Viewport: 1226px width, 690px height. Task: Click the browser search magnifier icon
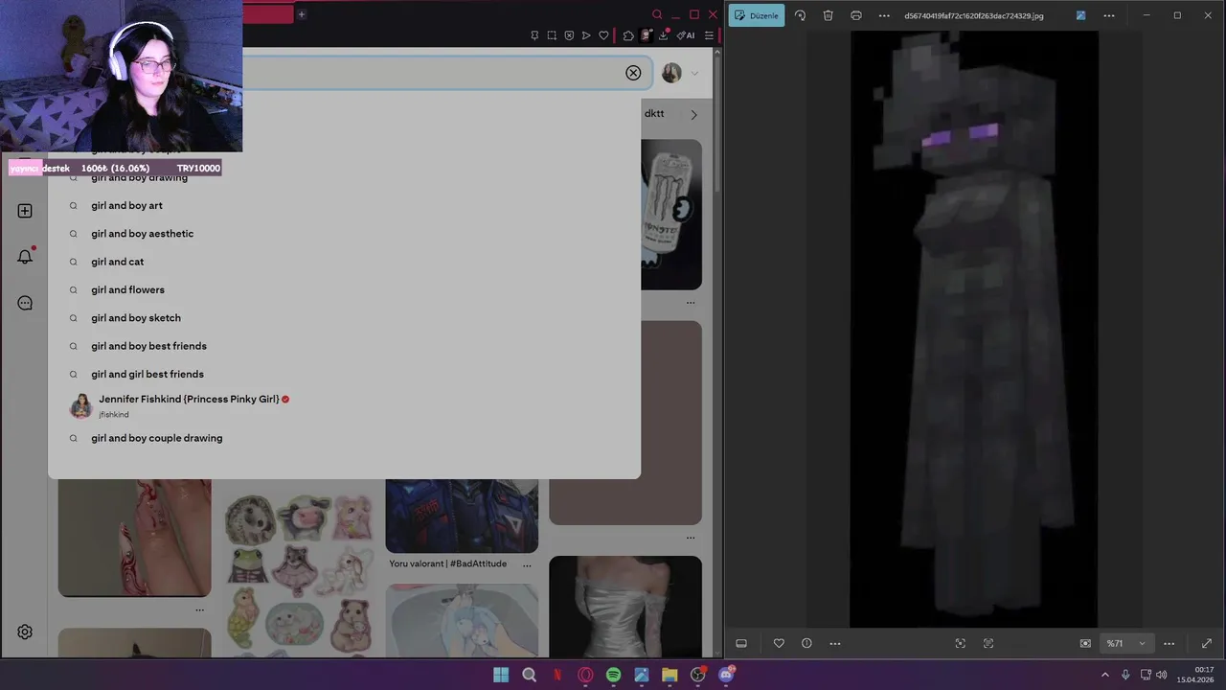[x=657, y=14]
